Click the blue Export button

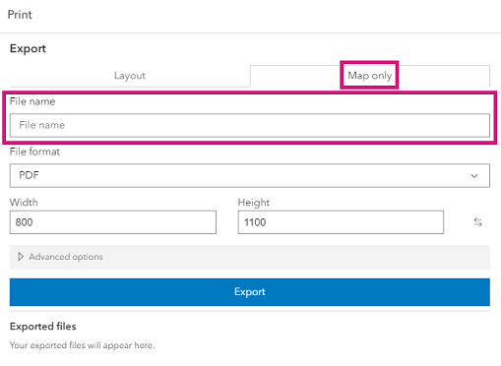(250, 292)
